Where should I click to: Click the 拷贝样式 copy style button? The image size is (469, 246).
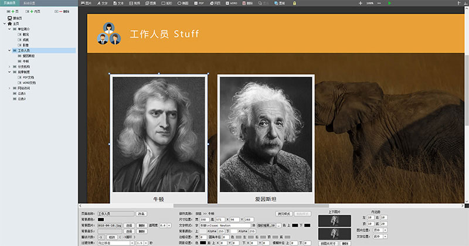pos(284,214)
